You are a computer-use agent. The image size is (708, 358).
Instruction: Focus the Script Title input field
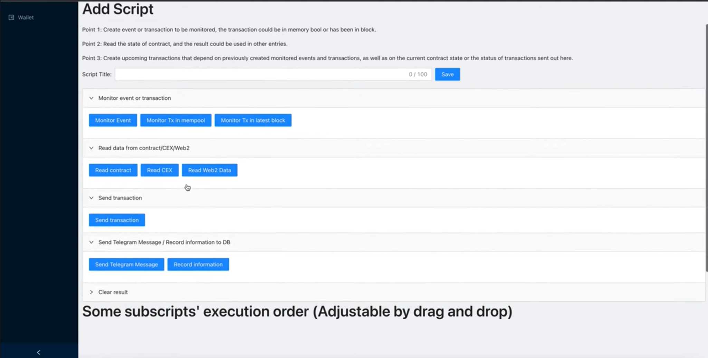click(x=273, y=74)
